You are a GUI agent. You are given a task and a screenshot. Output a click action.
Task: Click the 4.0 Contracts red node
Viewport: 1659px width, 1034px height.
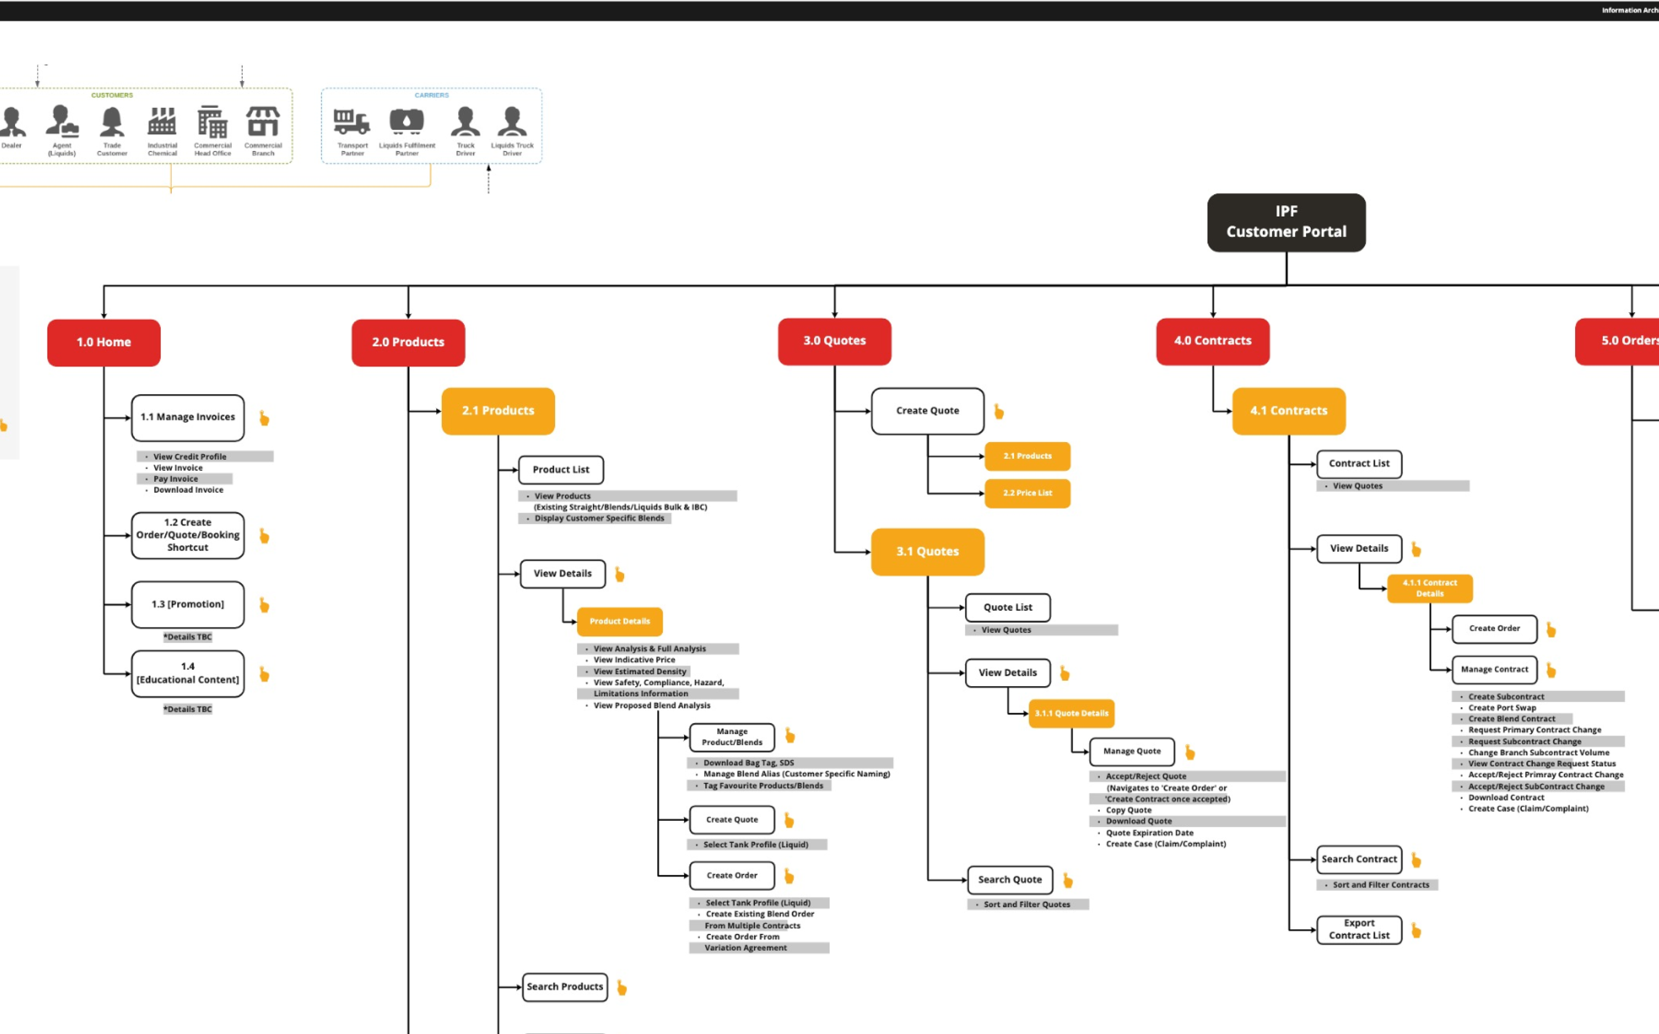click(1212, 341)
